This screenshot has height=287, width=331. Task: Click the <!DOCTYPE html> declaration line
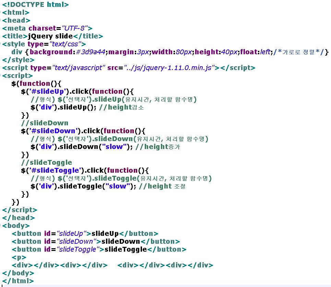[x=35, y=4]
